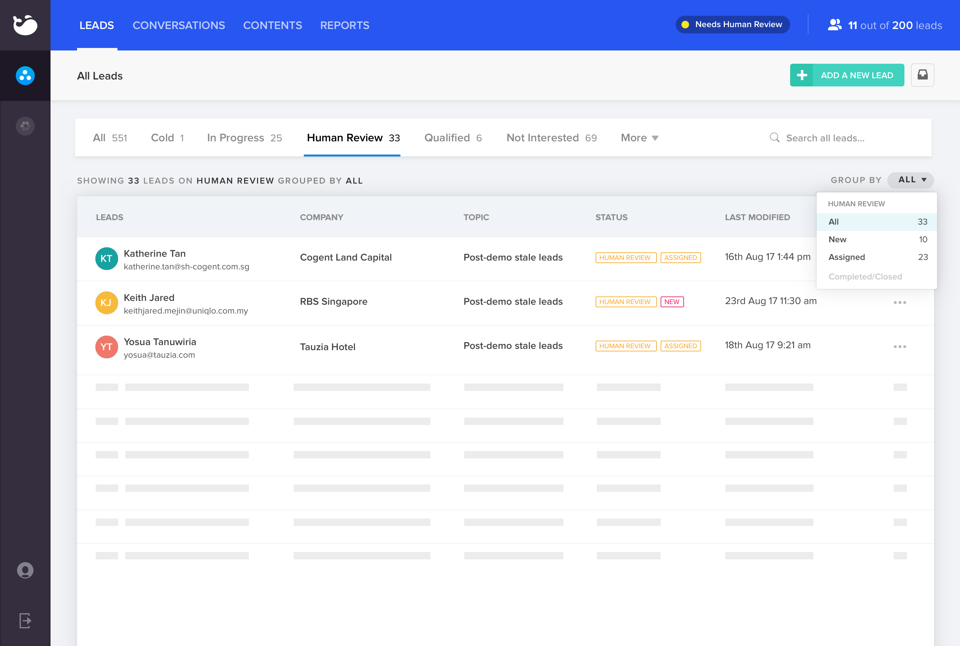Click the plus icon on Add lead
Viewport: 960px width, 646px height.
tap(802, 75)
